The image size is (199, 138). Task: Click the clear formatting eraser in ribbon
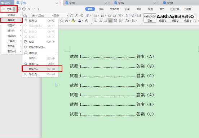click(82, 15)
